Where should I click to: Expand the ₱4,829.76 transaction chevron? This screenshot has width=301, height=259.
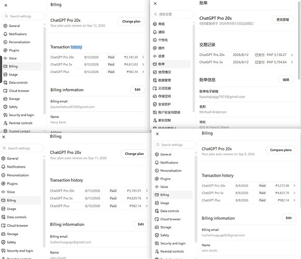point(147,198)
